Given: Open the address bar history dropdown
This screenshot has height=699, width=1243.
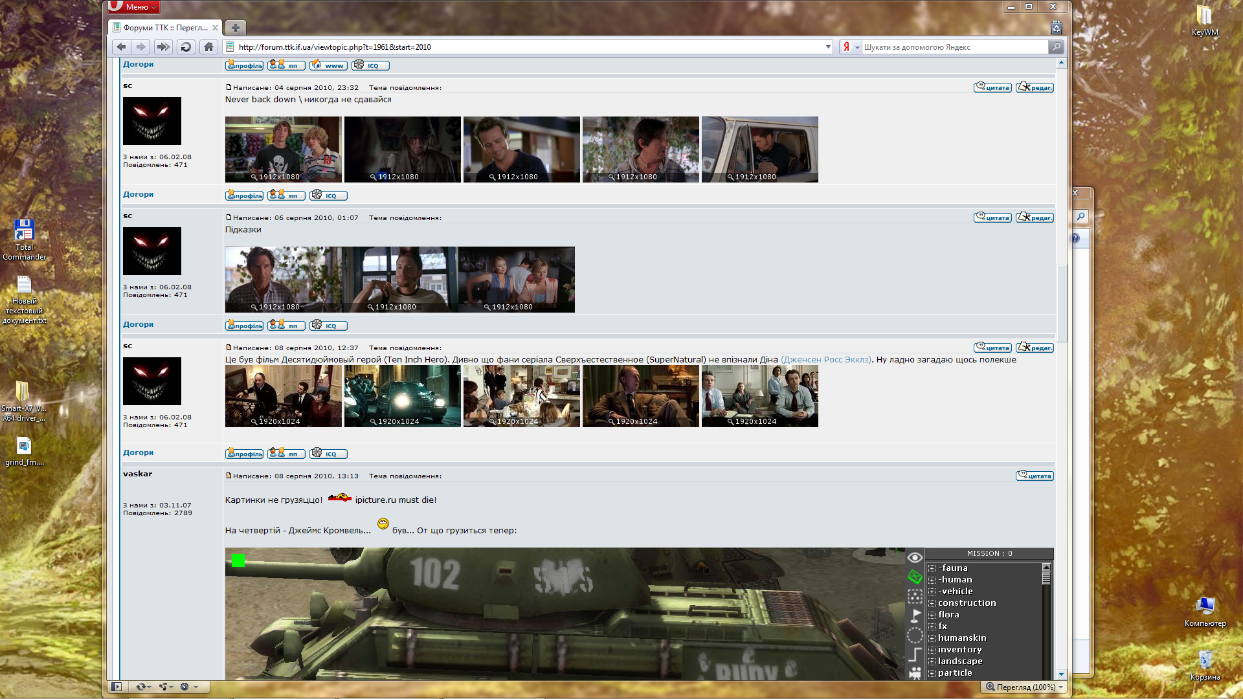Looking at the screenshot, I should pos(828,47).
